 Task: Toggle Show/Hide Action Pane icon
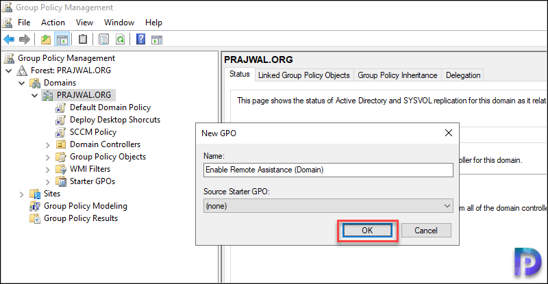(x=157, y=40)
